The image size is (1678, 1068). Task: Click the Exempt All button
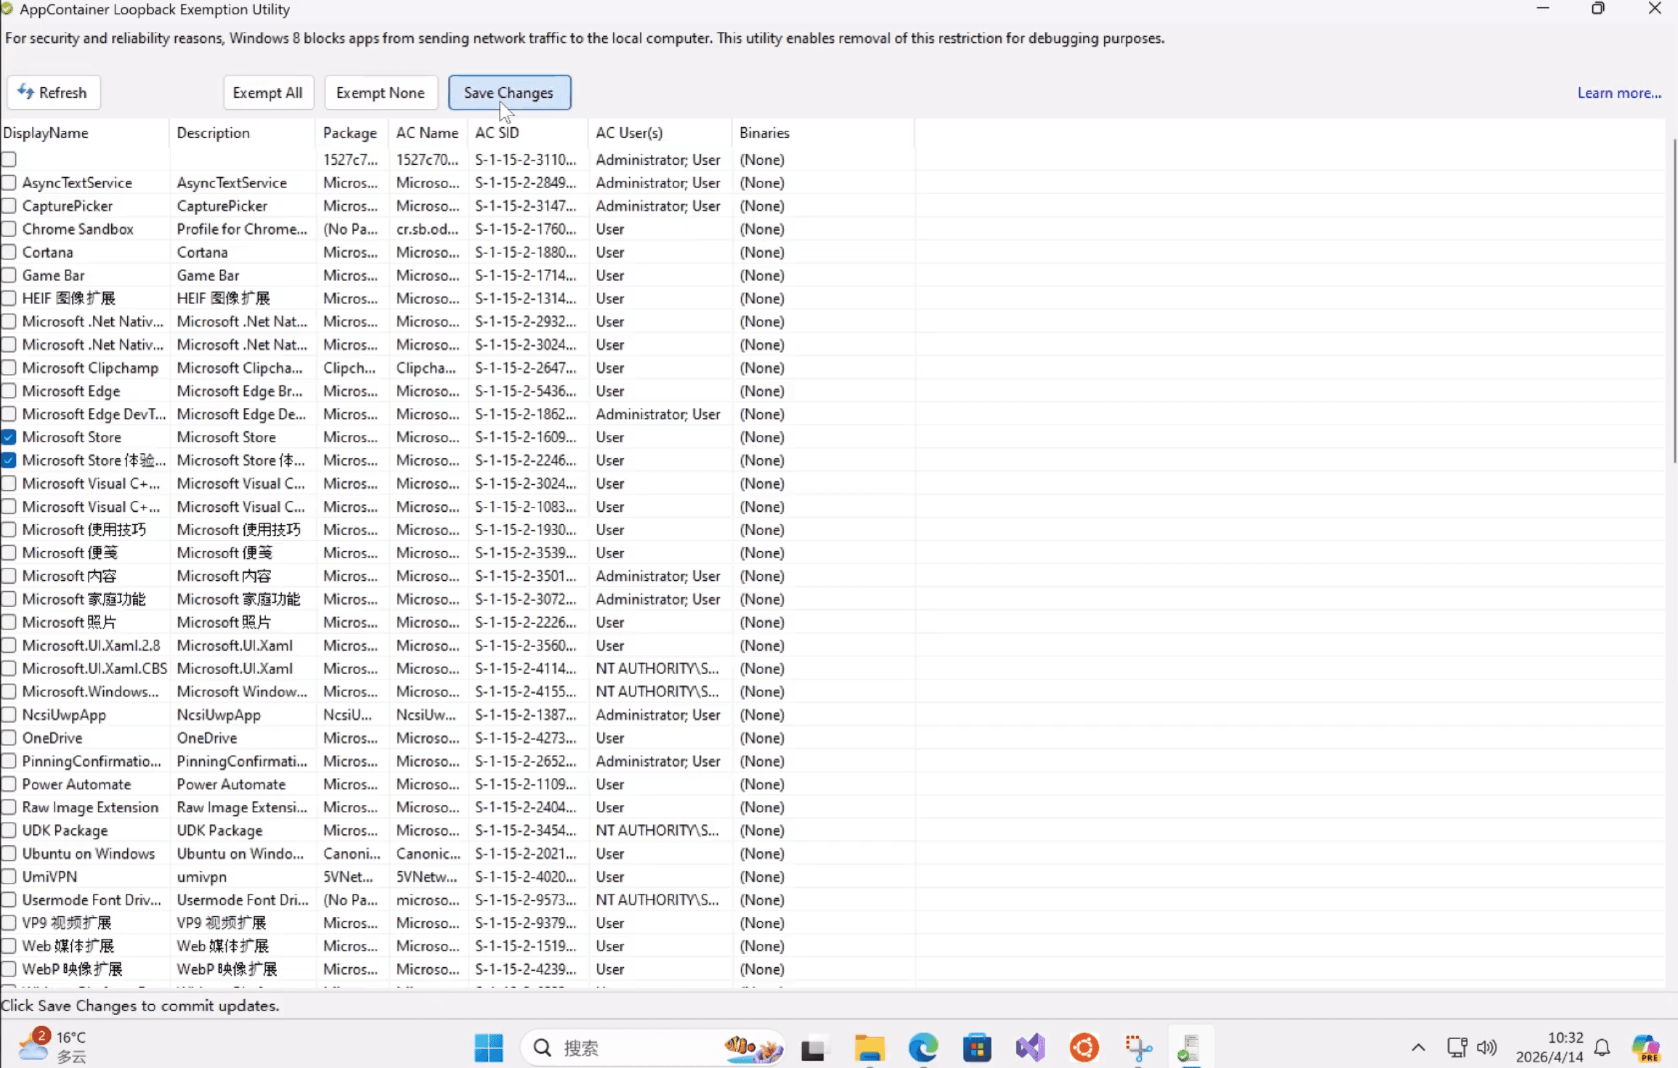[x=268, y=92]
